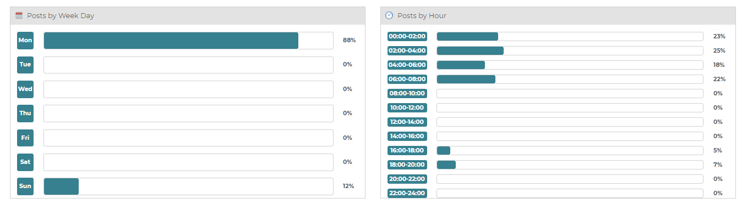Click the Posts by Hour panel header

[558, 16]
